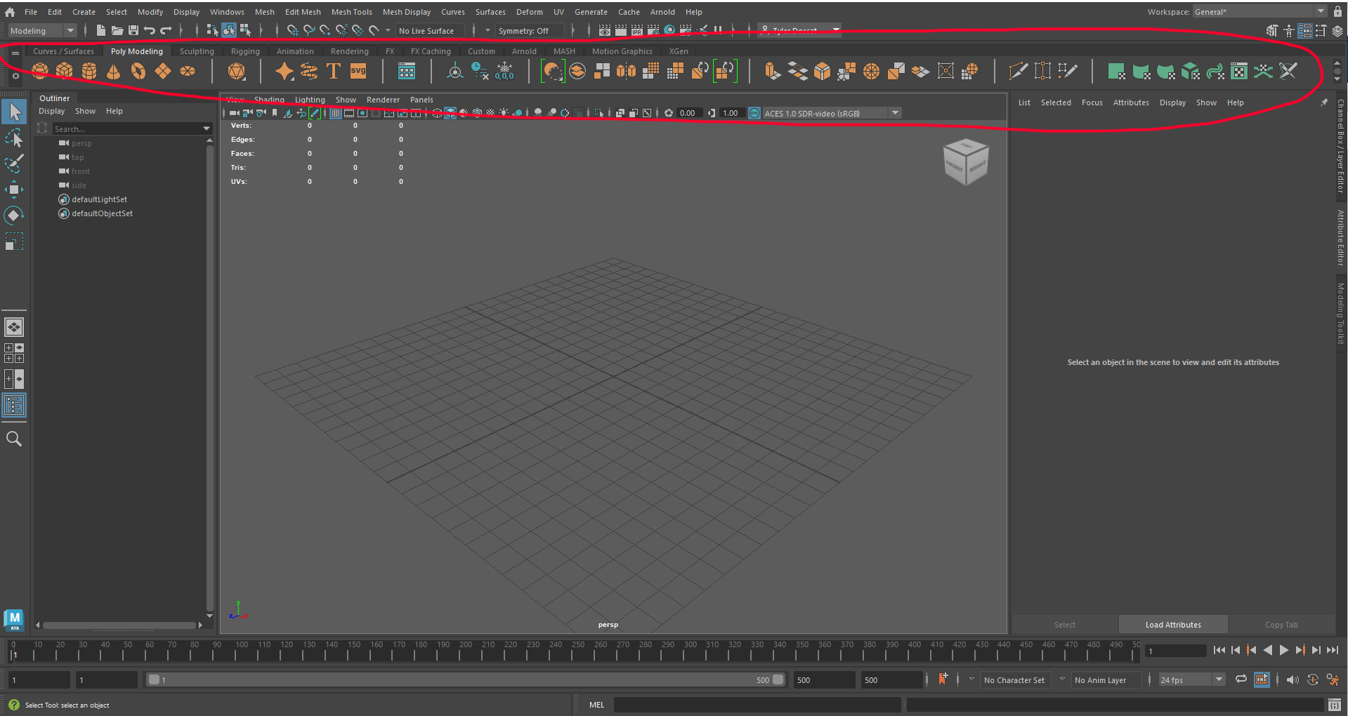Open the Symmetry: Off dropdown
The height and width of the screenshot is (716, 1348).
tap(530, 31)
